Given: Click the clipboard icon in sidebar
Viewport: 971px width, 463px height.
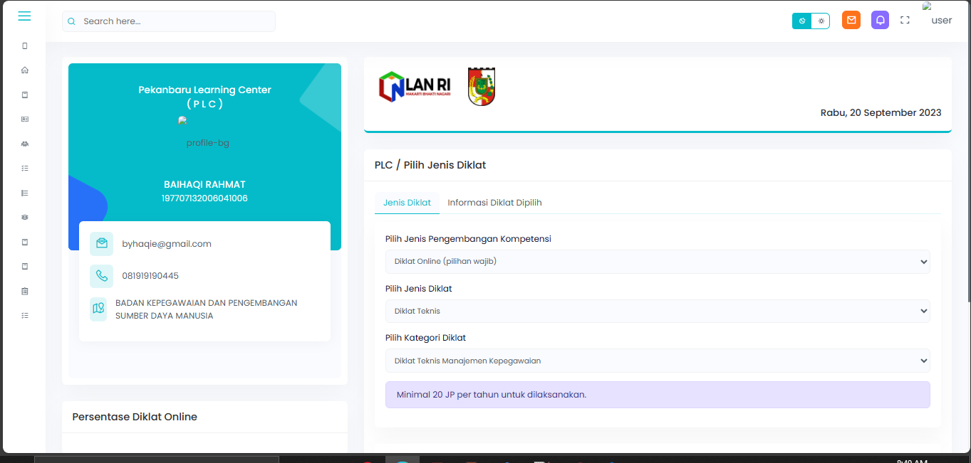Looking at the screenshot, I should [x=25, y=291].
